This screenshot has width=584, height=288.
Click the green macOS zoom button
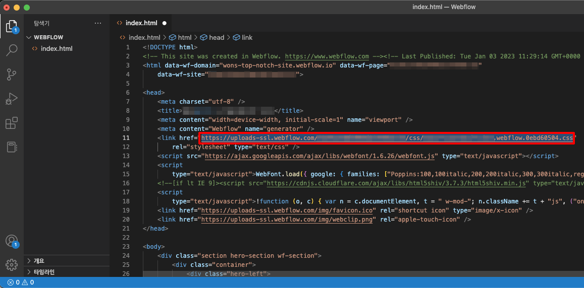pyautogui.click(x=26, y=8)
